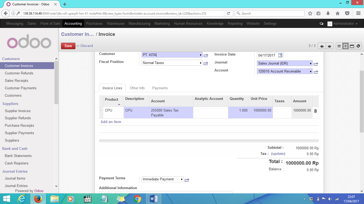Open the Administrator user menu
Viewport: 364px width, 204px height.
(x=343, y=24)
